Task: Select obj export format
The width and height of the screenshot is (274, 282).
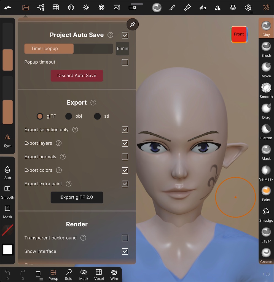Action: pos(69,116)
